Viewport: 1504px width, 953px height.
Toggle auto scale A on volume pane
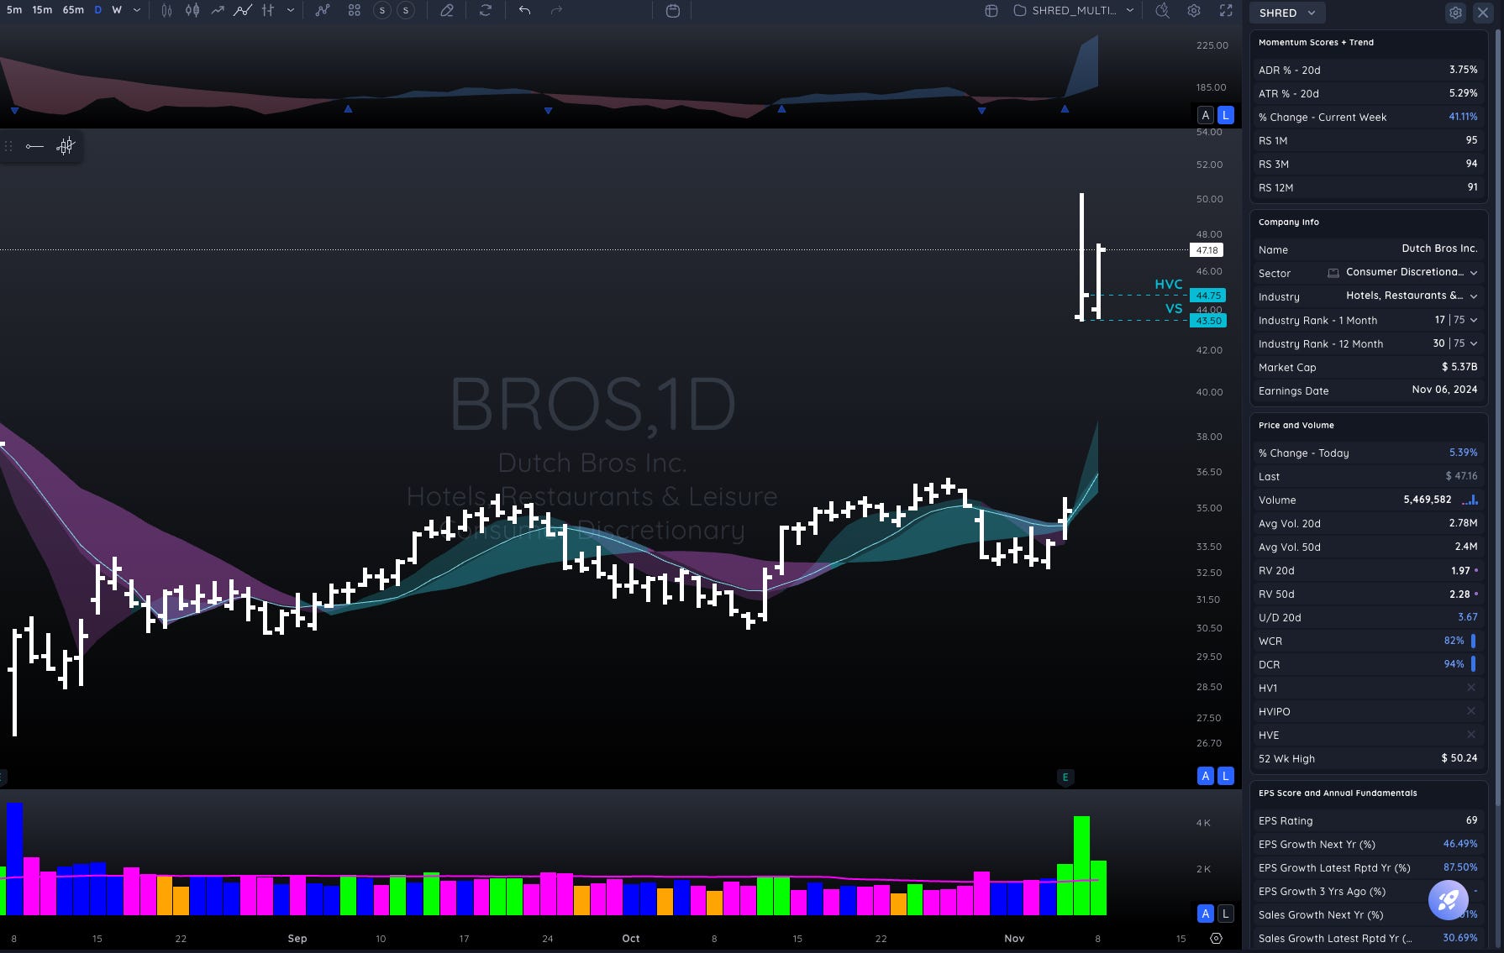[1206, 914]
